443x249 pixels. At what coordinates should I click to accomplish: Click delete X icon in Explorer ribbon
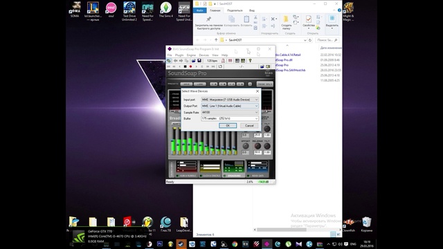tap(273, 19)
